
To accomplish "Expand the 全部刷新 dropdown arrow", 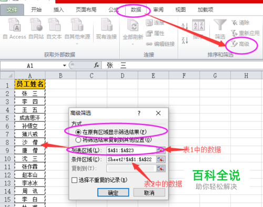I will pyautogui.click(x=133, y=45).
